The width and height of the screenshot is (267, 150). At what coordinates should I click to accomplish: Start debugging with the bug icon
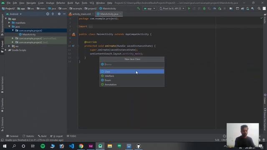click(204, 8)
